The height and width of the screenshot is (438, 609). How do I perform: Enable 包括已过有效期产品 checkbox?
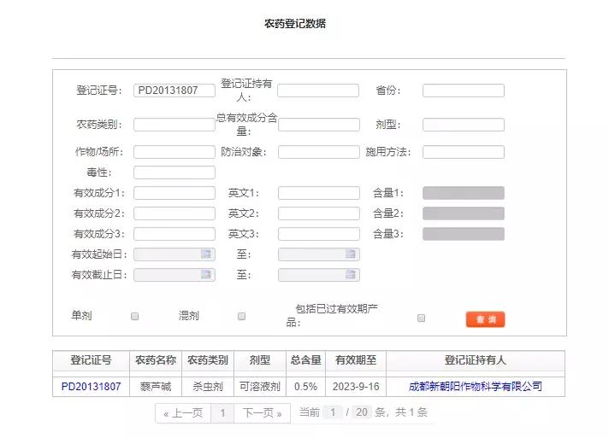coord(421,318)
